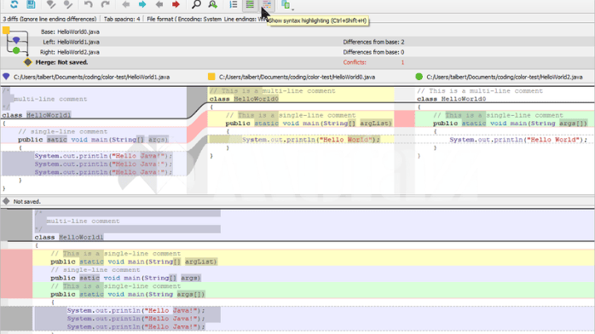Screen dimensions: 595x334
Task: Click 'multi-line comment' text in merge pane
Action: (83, 221)
